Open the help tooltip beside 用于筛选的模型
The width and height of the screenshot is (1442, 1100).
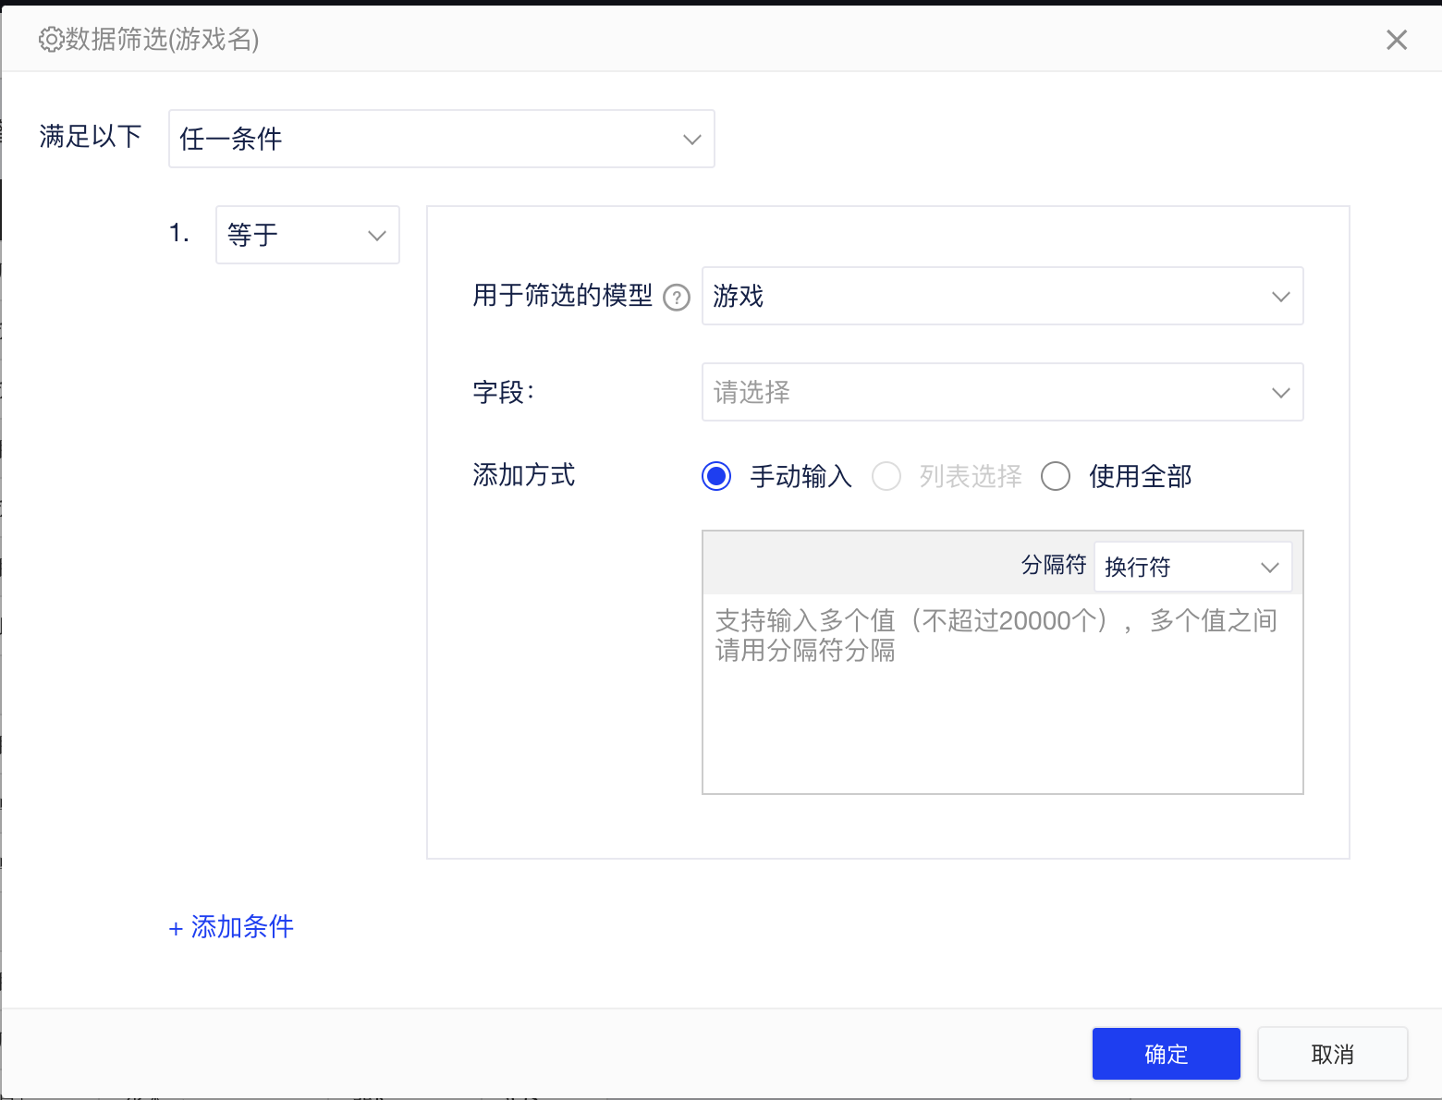coord(678,298)
